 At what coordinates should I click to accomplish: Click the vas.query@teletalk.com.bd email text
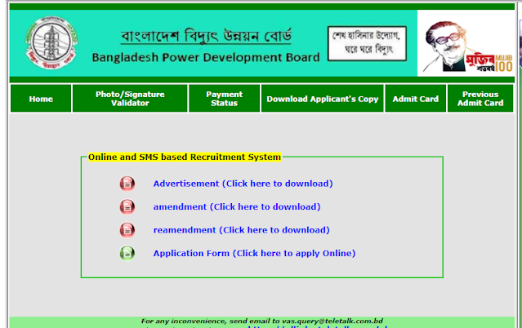pyautogui.click(x=332, y=321)
